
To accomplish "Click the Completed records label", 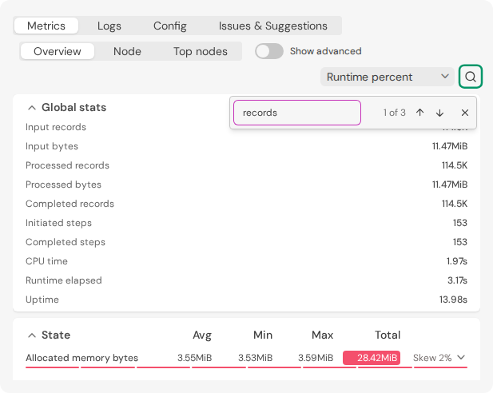I will [70, 204].
